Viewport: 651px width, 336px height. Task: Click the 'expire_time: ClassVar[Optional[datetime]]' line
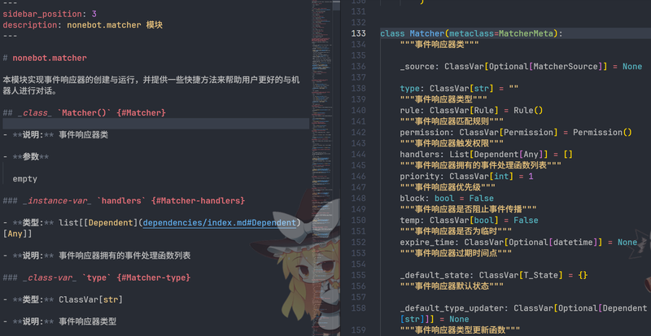pyautogui.click(x=518, y=242)
